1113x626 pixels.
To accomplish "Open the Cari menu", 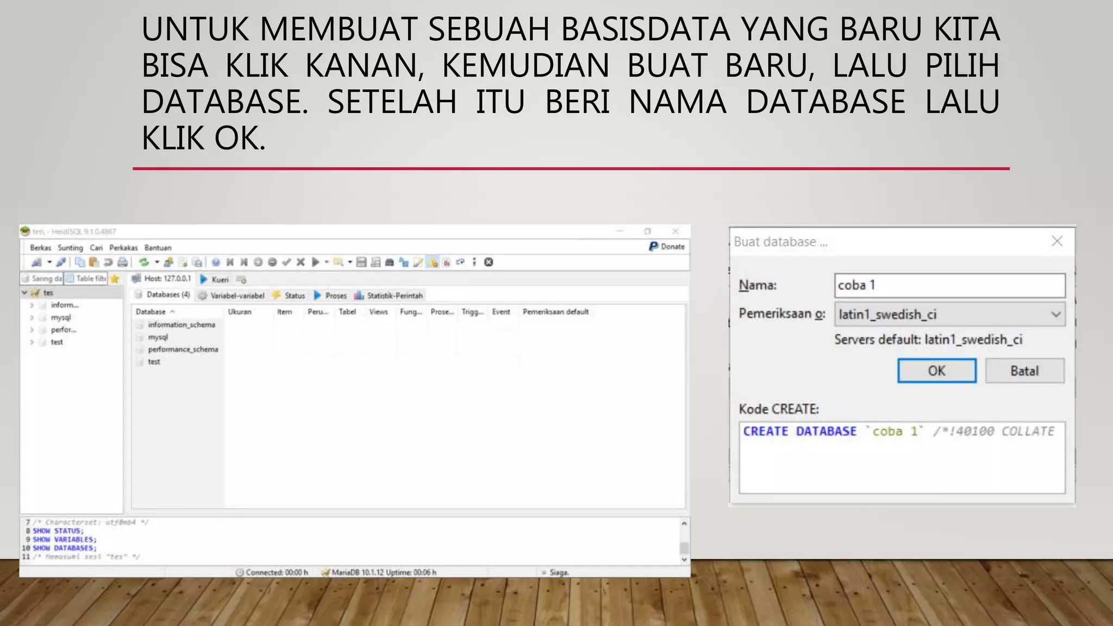I will tap(96, 248).
